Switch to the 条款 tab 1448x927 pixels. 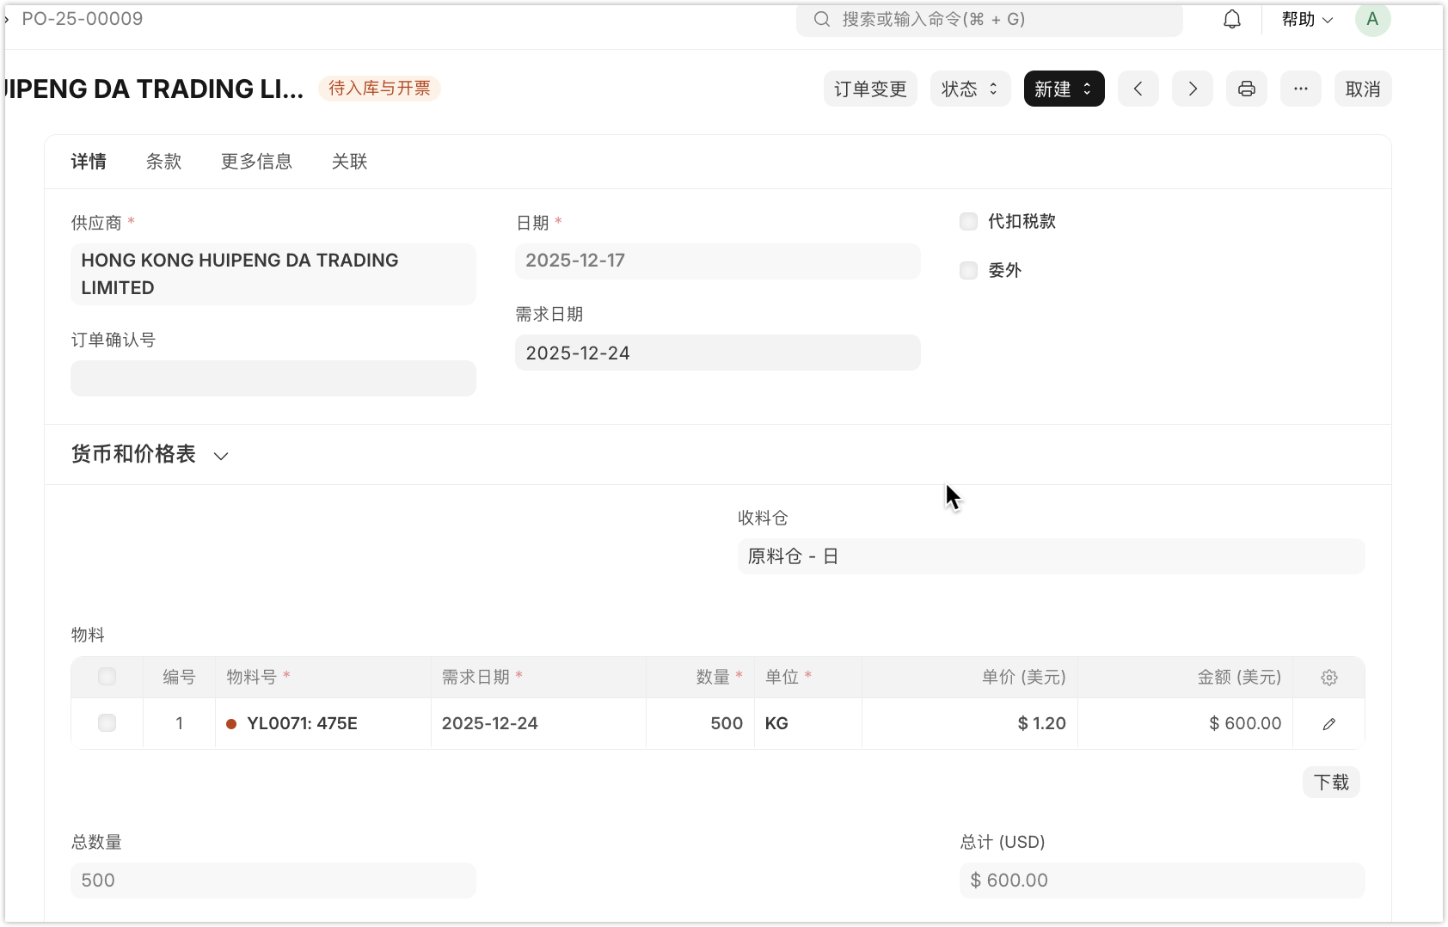(163, 162)
